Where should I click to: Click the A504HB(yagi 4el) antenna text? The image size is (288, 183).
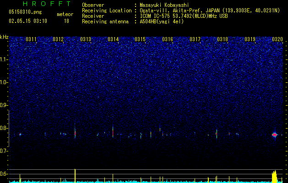(x=162, y=22)
